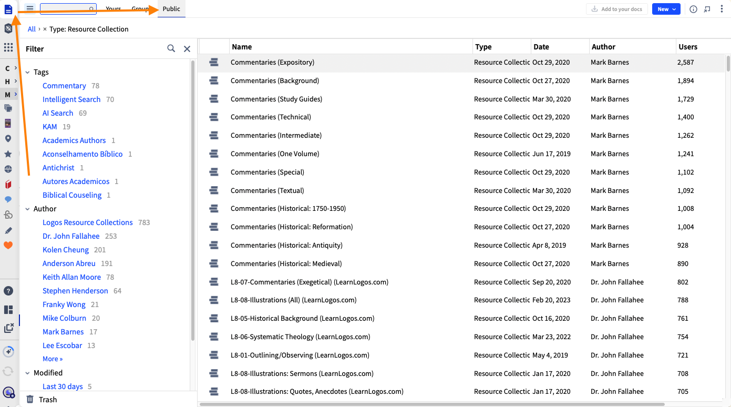Filter by author Dr. John Fallahee
Image resolution: width=731 pixels, height=407 pixels.
[x=71, y=236]
